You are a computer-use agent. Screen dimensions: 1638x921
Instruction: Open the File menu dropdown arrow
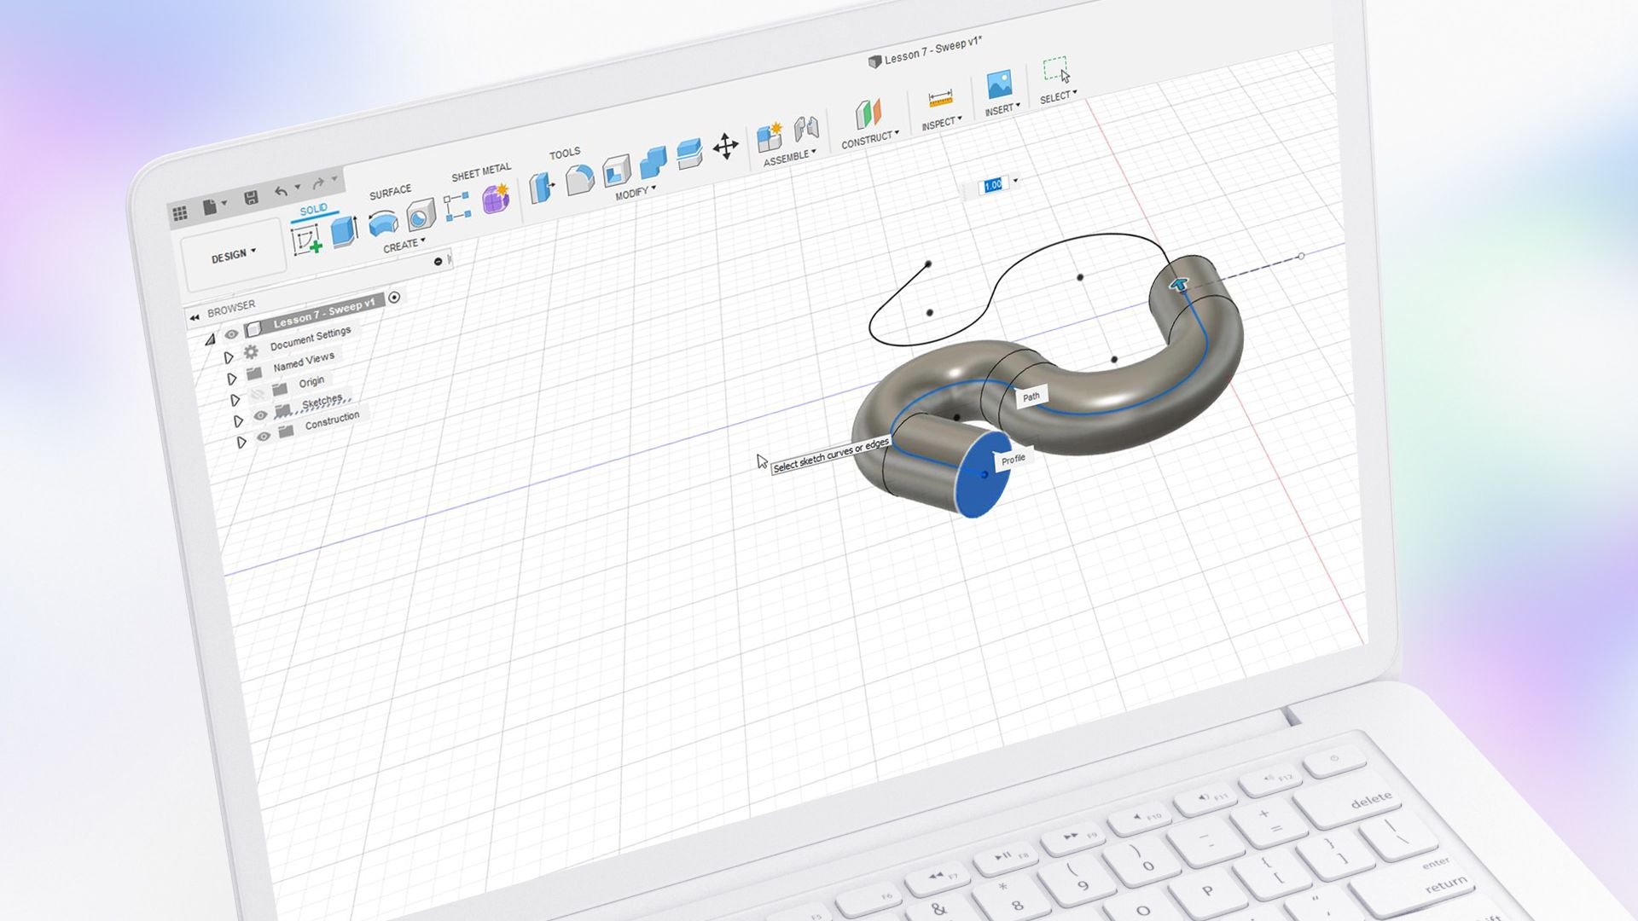point(224,204)
